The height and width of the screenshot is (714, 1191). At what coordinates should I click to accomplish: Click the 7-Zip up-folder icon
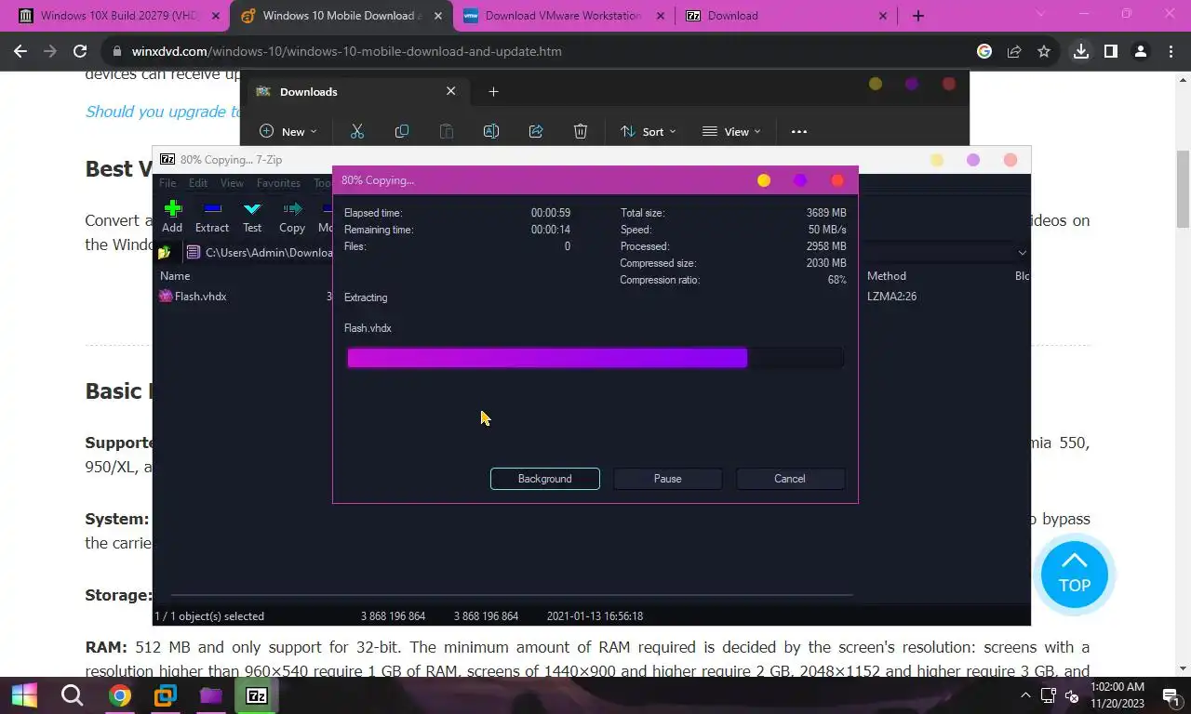point(165,253)
